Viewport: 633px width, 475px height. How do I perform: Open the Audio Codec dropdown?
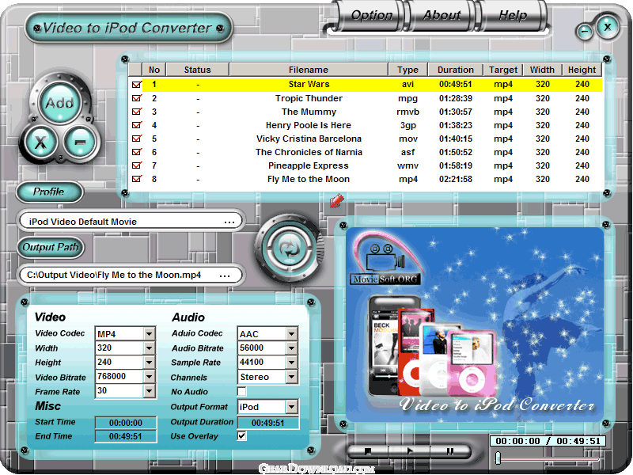(x=291, y=333)
